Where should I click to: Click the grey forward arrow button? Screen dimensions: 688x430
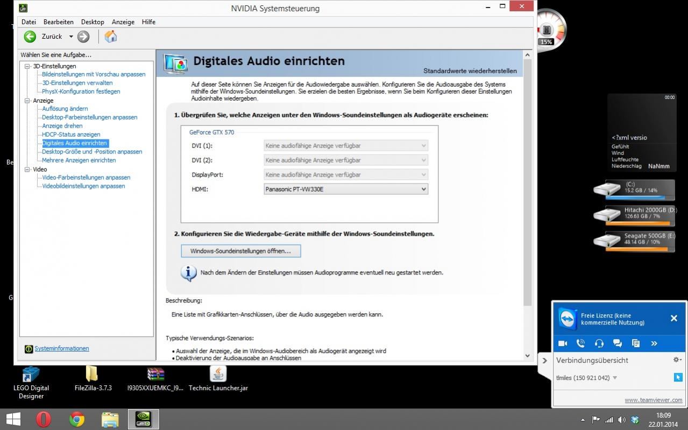pos(83,37)
